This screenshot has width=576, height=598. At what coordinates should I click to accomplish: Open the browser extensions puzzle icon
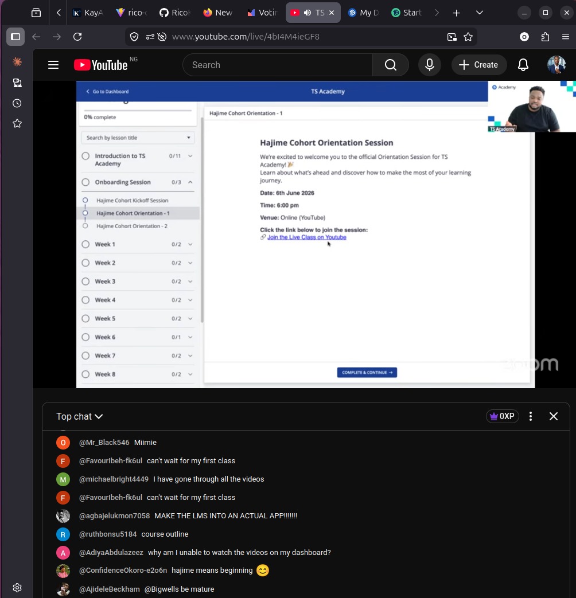[545, 37]
